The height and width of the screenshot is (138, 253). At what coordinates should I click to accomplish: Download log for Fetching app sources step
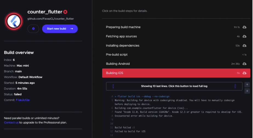pyautogui.click(x=245, y=36)
